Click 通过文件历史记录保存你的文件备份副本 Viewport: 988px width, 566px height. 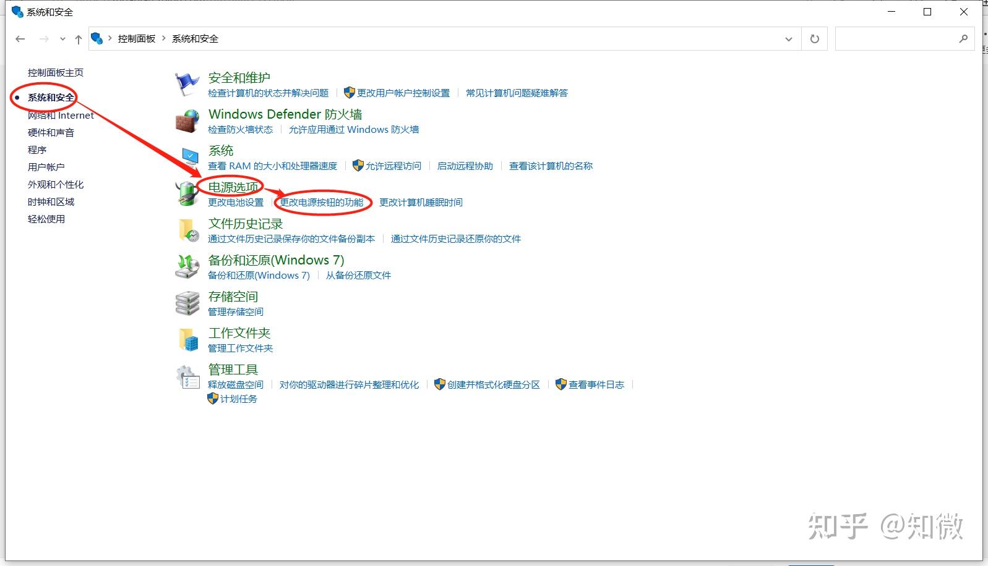click(x=291, y=239)
